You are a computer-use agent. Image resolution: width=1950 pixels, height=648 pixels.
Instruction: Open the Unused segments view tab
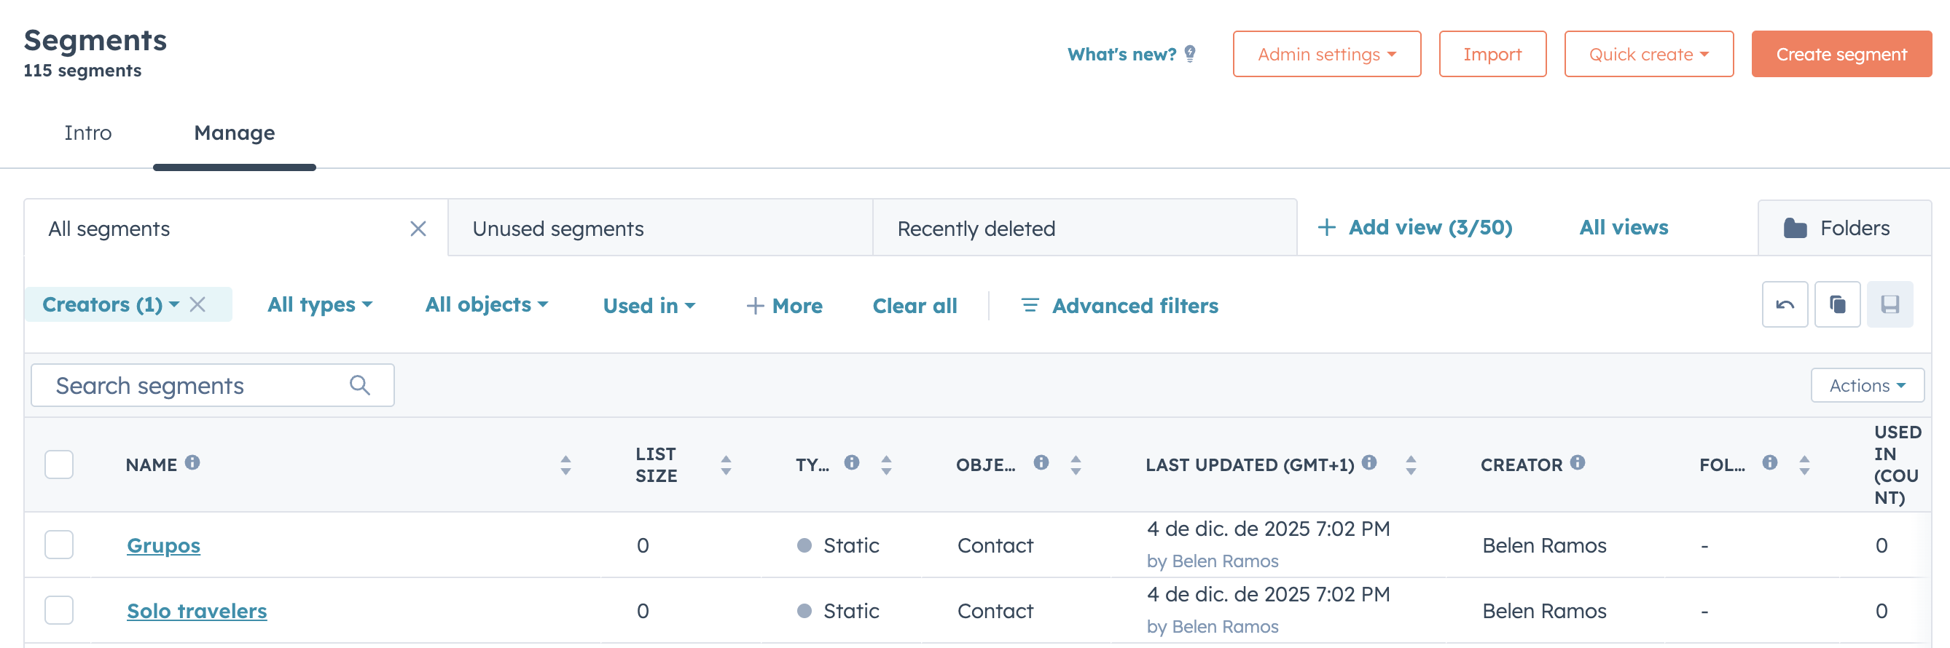(558, 229)
